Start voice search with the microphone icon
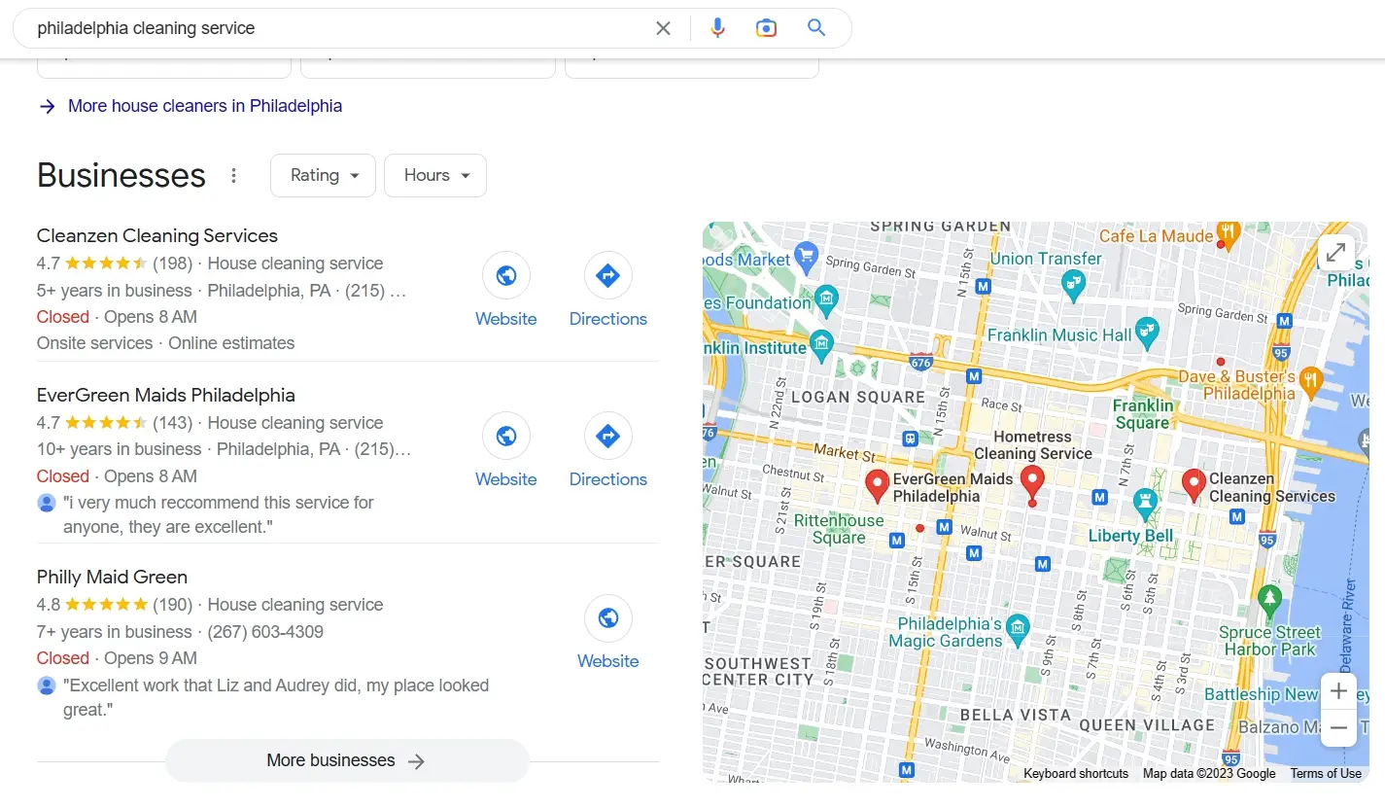 (717, 28)
